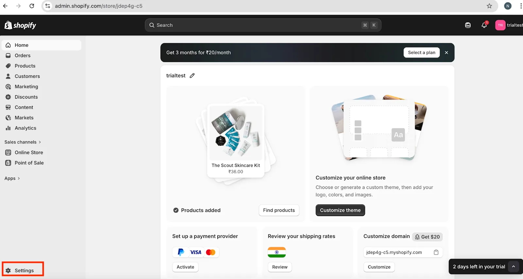Click the browser reload icon
523x279 pixels.
tap(32, 6)
